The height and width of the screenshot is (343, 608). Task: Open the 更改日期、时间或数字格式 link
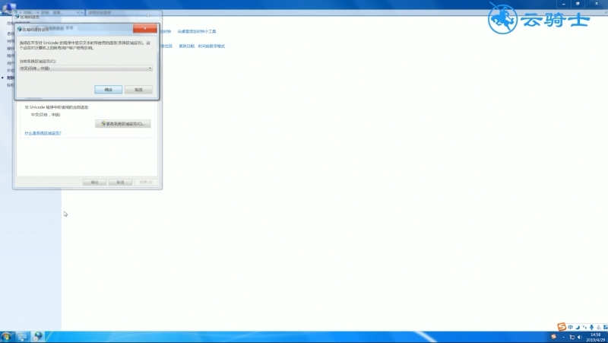[201, 46]
